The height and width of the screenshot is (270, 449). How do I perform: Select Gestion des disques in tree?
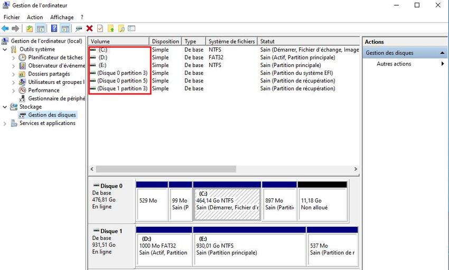52,114
